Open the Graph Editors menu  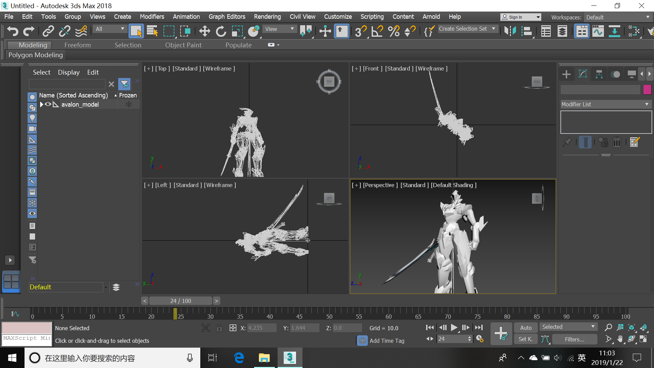tap(227, 17)
